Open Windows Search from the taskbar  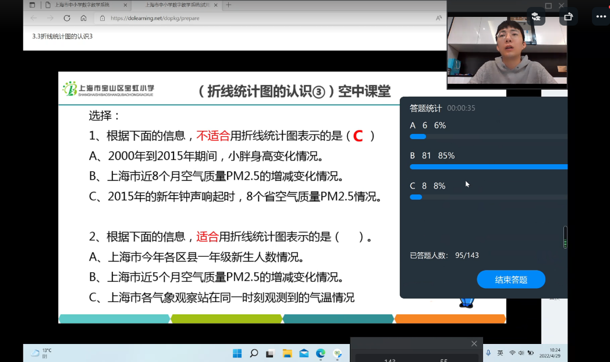[253, 353]
